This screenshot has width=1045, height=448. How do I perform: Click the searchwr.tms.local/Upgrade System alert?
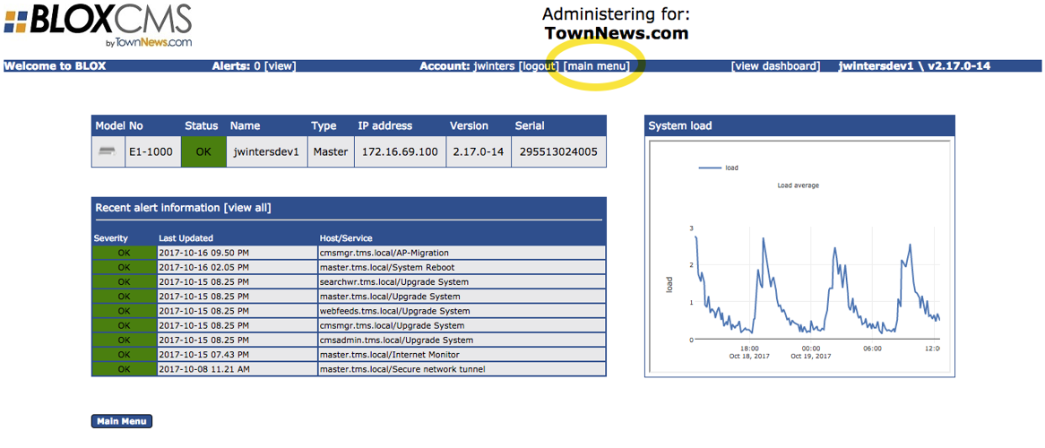[x=393, y=282]
